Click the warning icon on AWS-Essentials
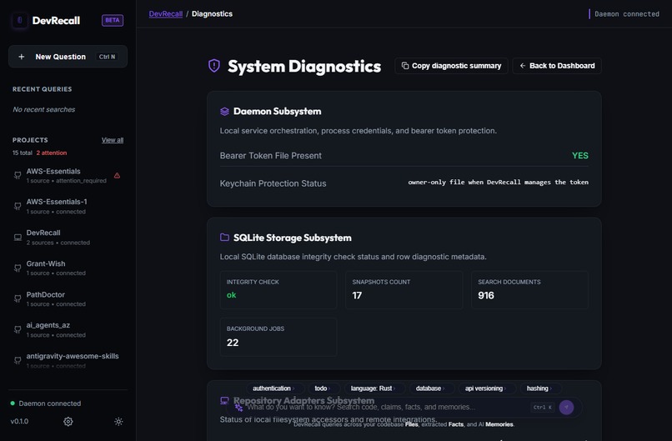The height and width of the screenshot is (441, 672). pyautogui.click(x=117, y=175)
